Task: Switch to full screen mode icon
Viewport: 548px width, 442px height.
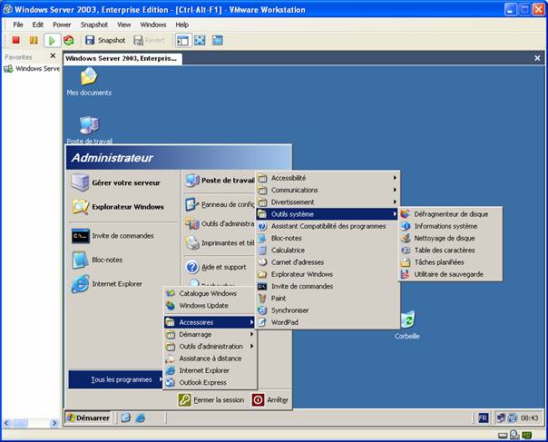Action: coord(200,40)
